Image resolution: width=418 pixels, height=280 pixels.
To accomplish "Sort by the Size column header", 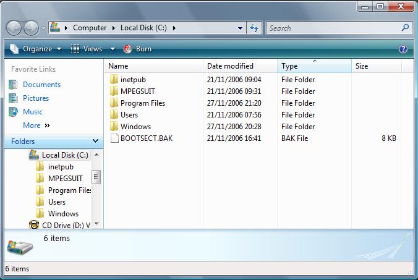I will tap(376, 66).
